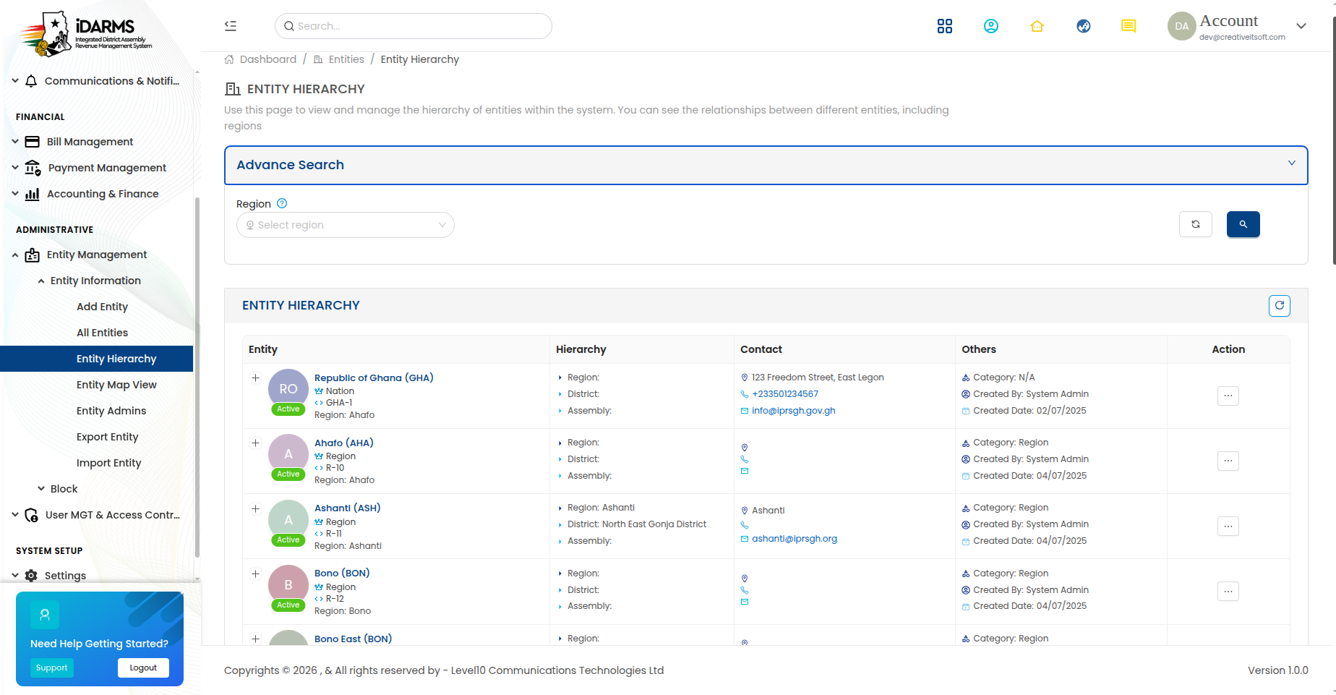Image resolution: width=1336 pixels, height=695 pixels.
Task: Collapse the sidebar menu toggle icon
Action: [x=231, y=26]
